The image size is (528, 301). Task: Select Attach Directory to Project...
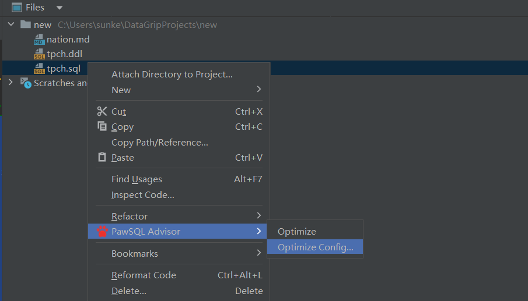(x=172, y=75)
